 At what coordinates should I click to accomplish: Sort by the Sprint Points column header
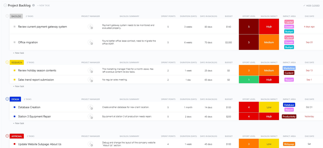pyautogui.click(x=168, y=16)
